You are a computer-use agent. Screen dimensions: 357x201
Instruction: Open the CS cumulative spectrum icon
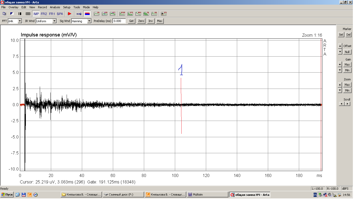146,14
